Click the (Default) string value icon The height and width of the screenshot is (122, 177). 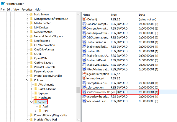(x=84, y=19)
